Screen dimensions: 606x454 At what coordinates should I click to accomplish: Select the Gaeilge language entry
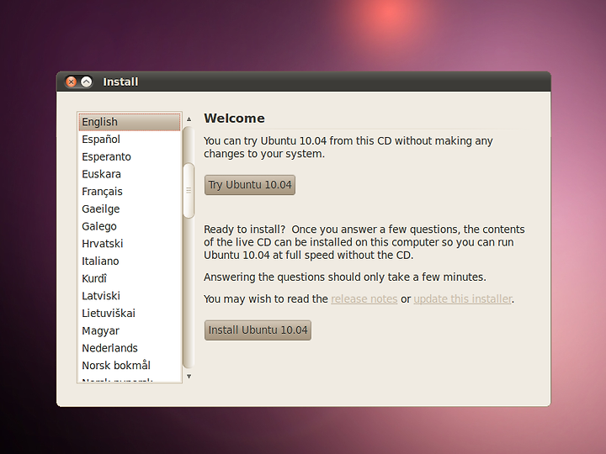130,209
